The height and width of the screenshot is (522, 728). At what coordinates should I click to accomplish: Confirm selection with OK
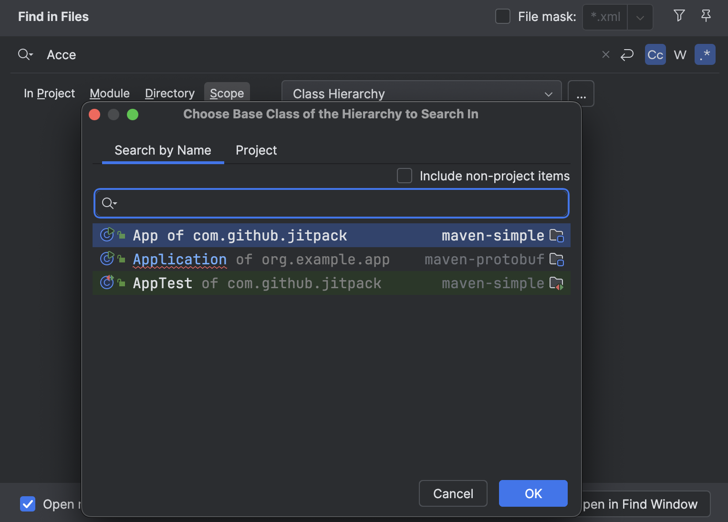coord(533,493)
